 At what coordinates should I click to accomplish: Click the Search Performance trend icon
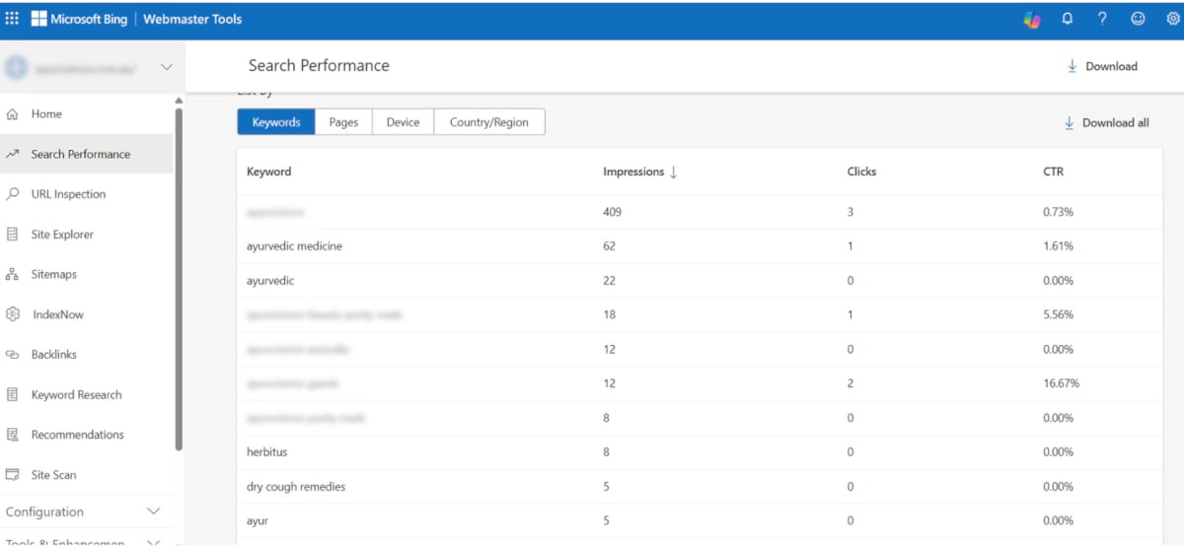pos(13,154)
